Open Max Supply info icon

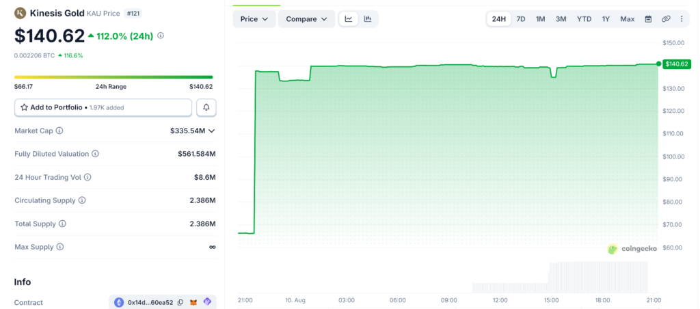point(60,247)
